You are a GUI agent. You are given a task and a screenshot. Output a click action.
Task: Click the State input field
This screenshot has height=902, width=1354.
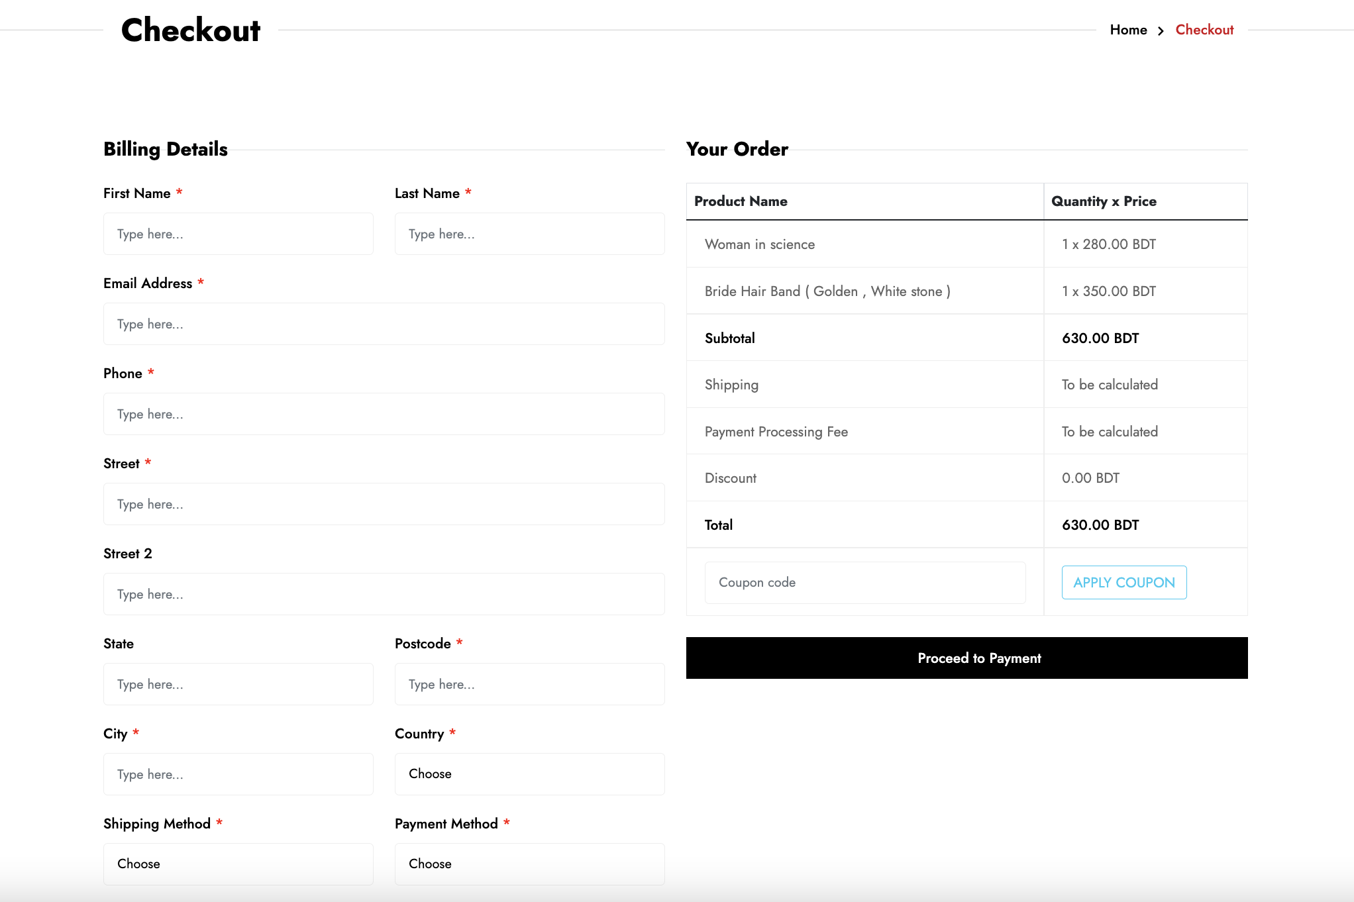point(238,684)
